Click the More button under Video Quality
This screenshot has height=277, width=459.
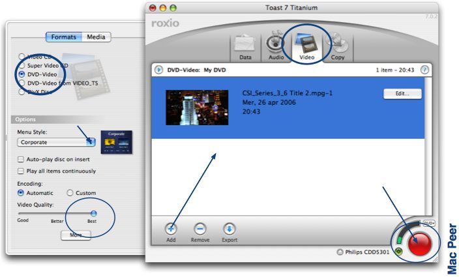pyautogui.click(x=76, y=235)
